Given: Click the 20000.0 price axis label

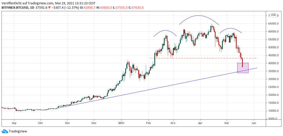Looking at the screenshot, I should (274, 95).
